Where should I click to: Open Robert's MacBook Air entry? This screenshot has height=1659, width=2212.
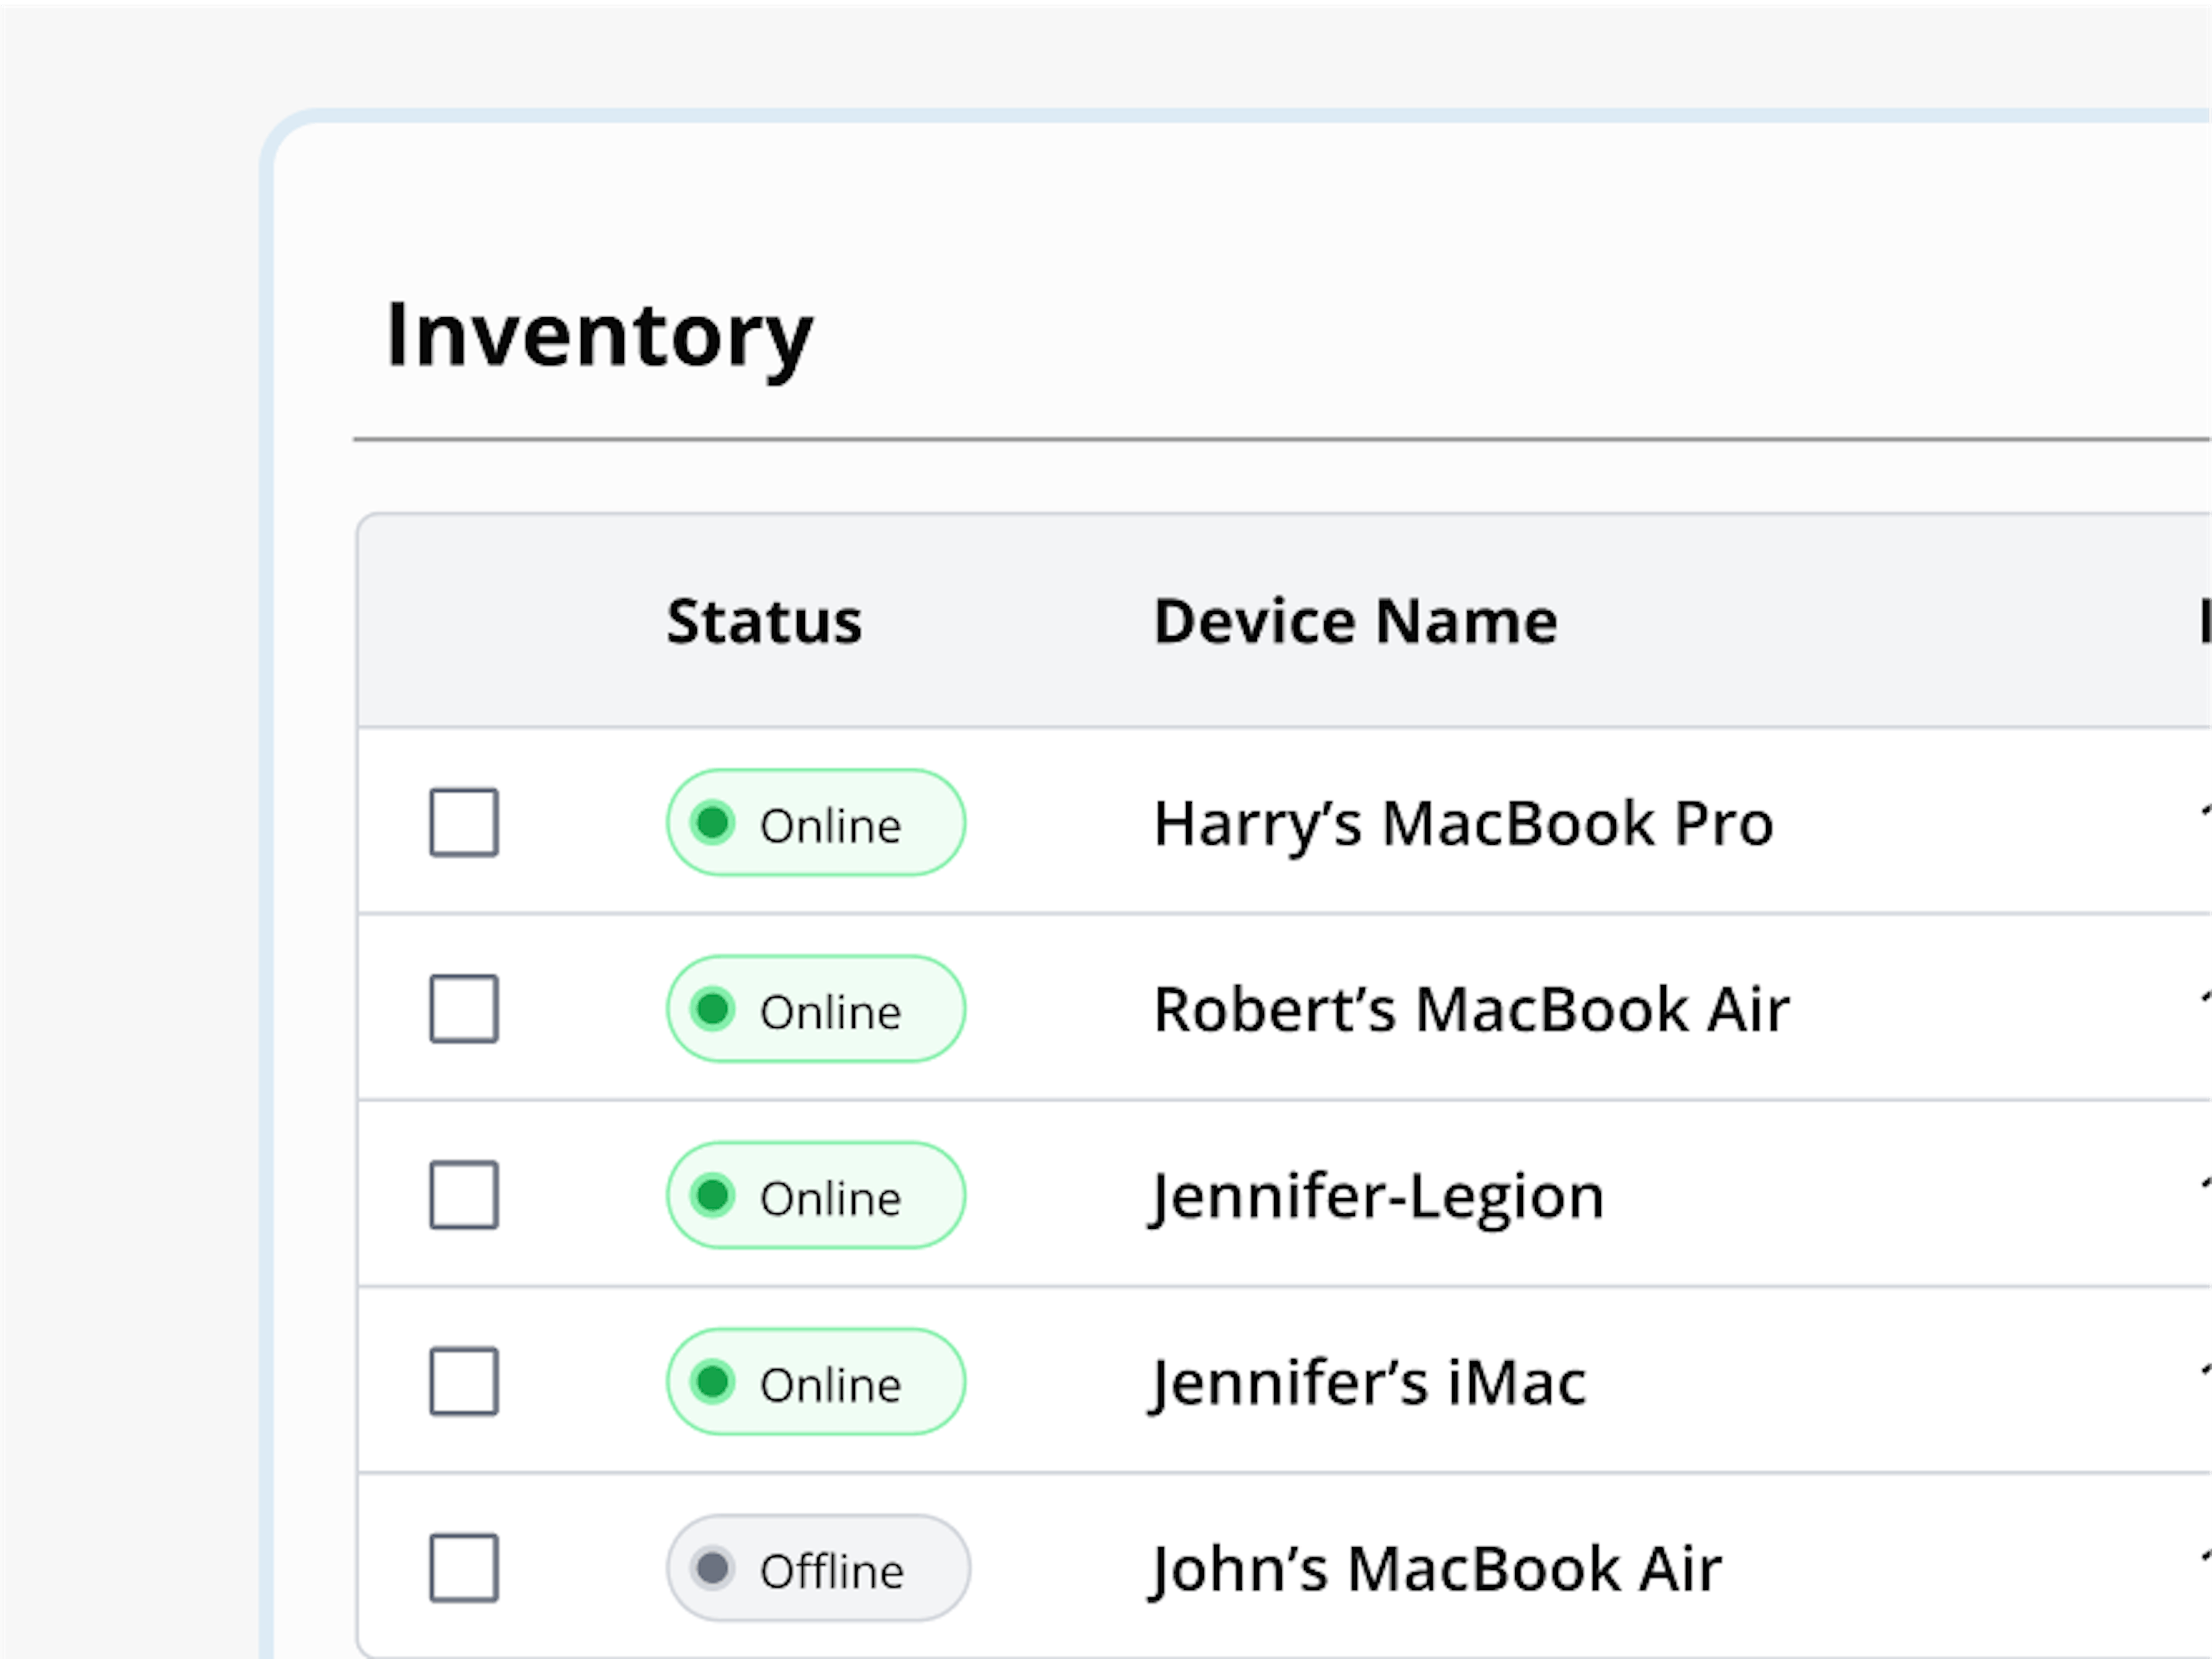pyautogui.click(x=1471, y=1009)
